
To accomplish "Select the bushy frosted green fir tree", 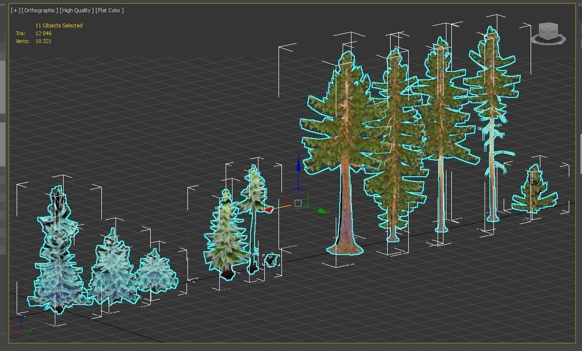I will [227, 237].
